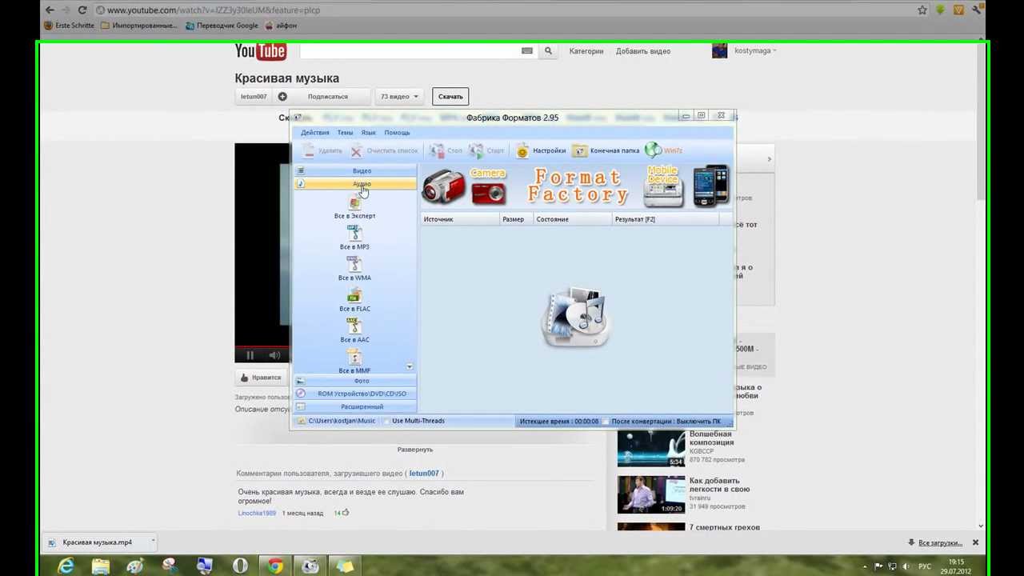Click the Chrome icon on the taskbar

pos(275,566)
